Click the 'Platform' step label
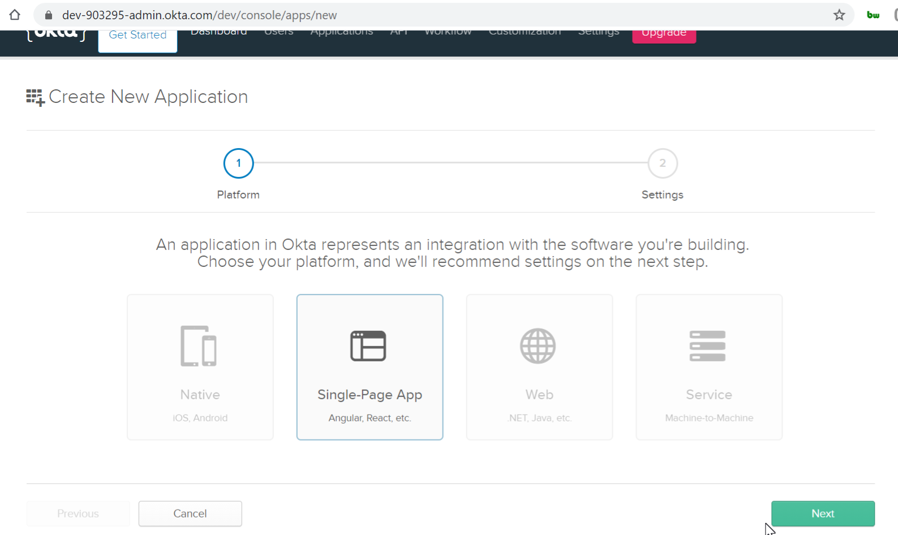This screenshot has width=898, height=535. (x=238, y=195)
